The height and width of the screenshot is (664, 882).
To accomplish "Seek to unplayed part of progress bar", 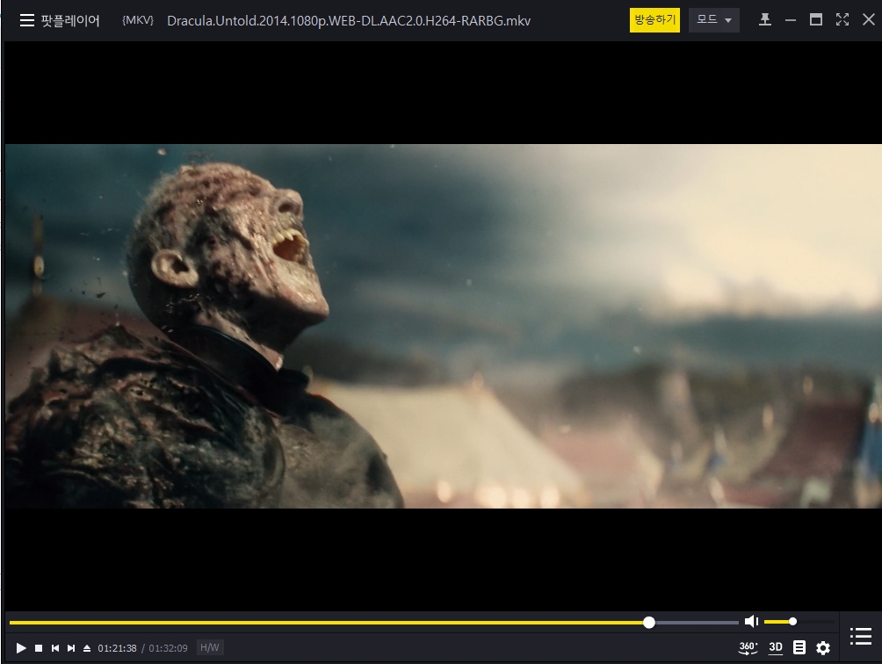I will (x=697, y=623).
